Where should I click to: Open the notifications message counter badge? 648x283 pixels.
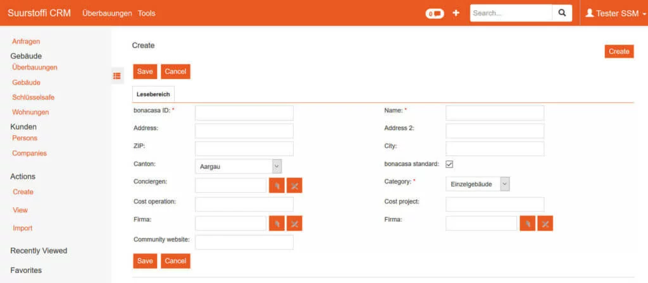[x=434, y=13]
